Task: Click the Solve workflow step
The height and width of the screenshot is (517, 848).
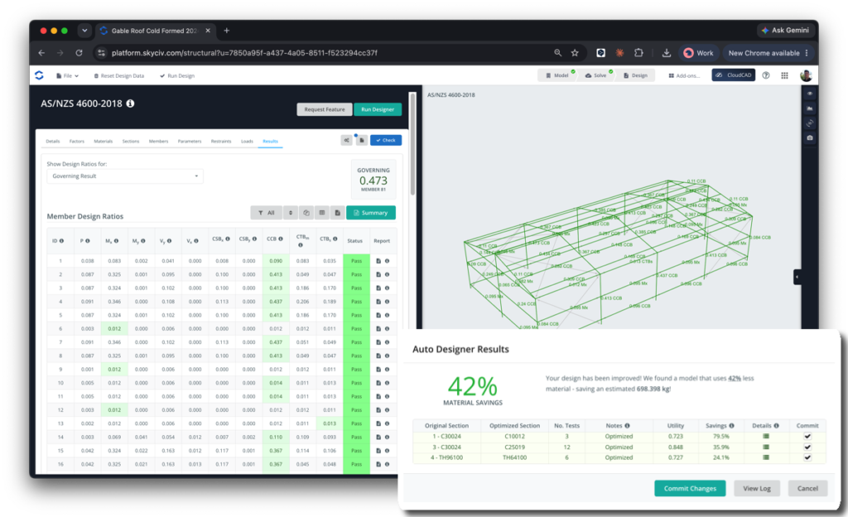Action: pyautogui.click(x=596, y=75)
